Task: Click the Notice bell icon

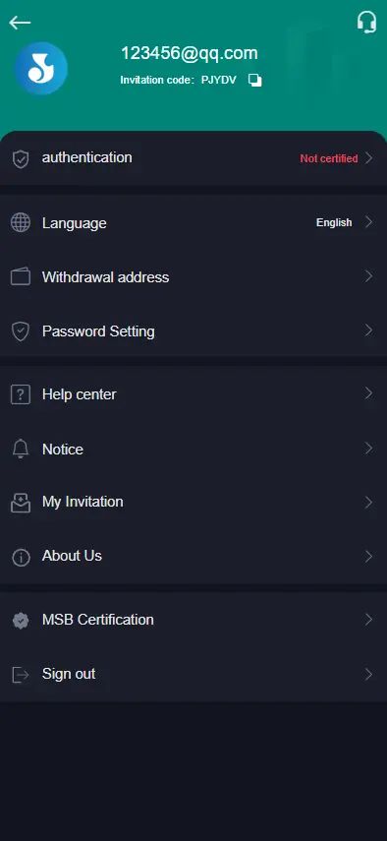Action: coord(21,449)
